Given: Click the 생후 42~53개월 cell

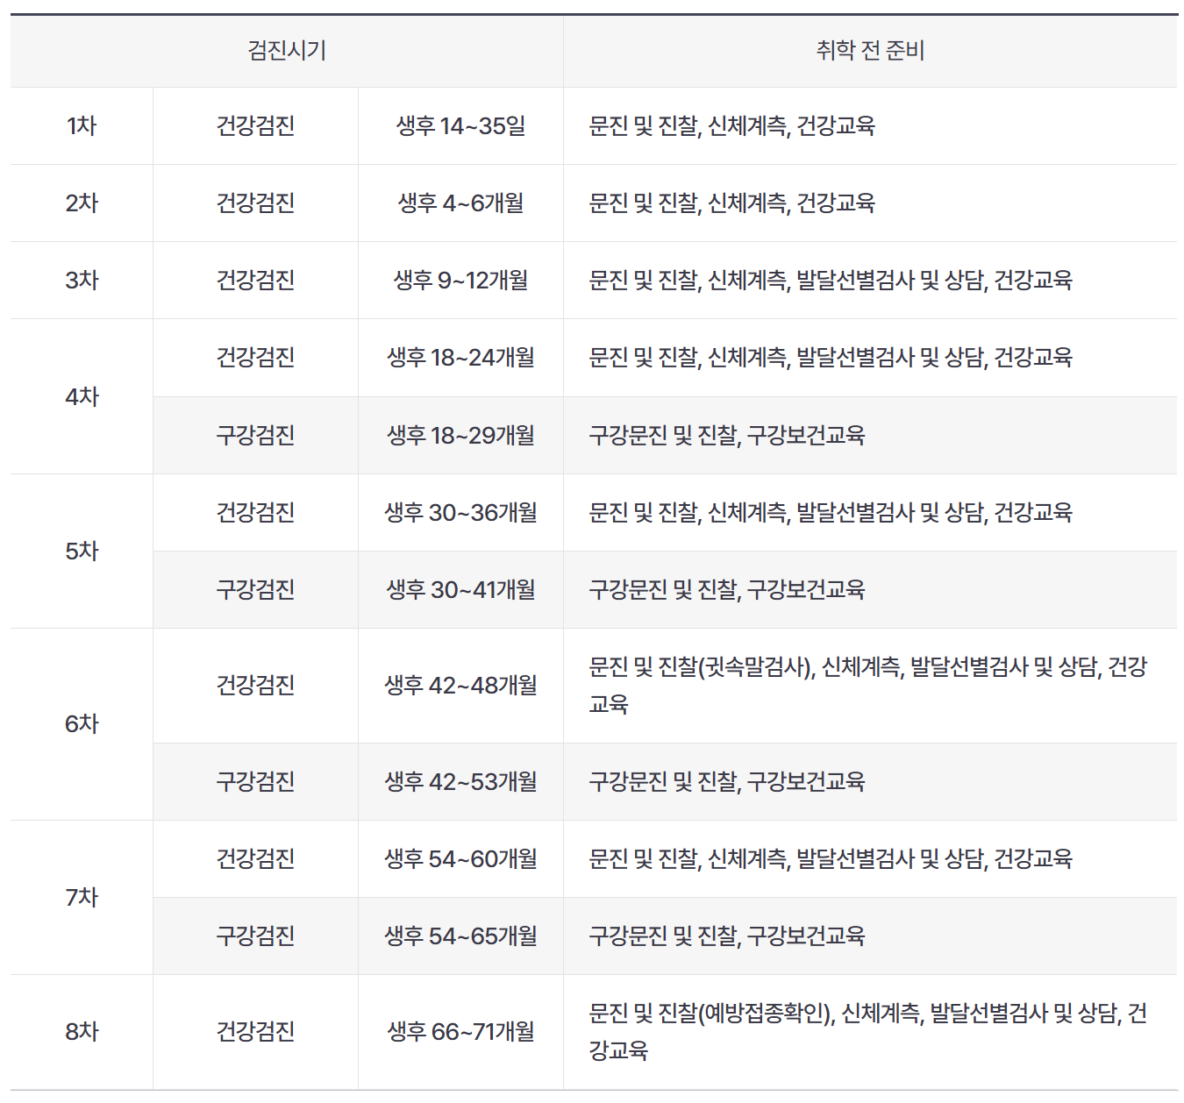Looking at the screenshot, I should pyautogui.click(x=460, y=781).
